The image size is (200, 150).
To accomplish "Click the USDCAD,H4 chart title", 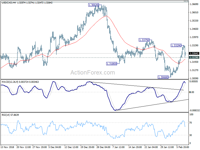I will 9,2.
